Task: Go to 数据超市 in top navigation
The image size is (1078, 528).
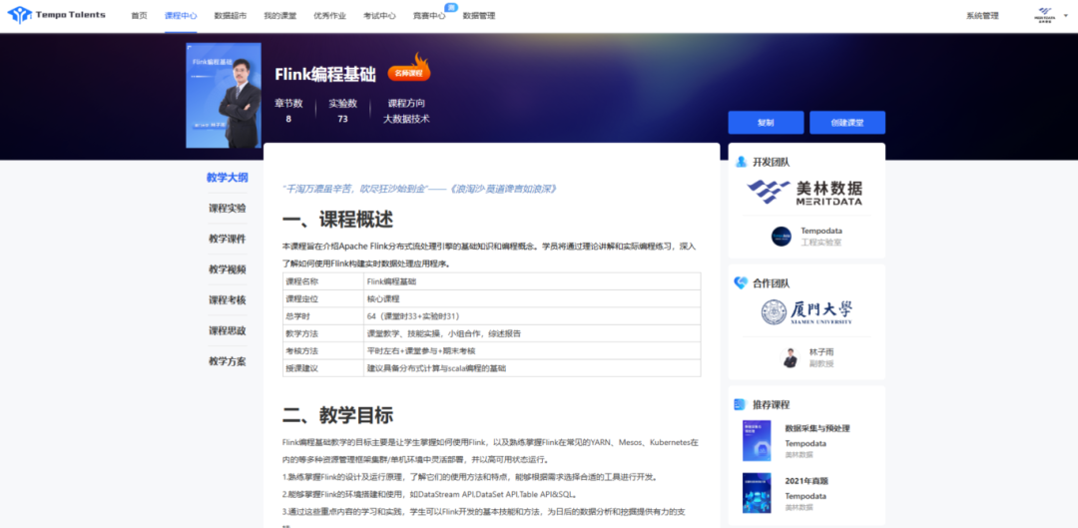Action: (x=230, y=16)
